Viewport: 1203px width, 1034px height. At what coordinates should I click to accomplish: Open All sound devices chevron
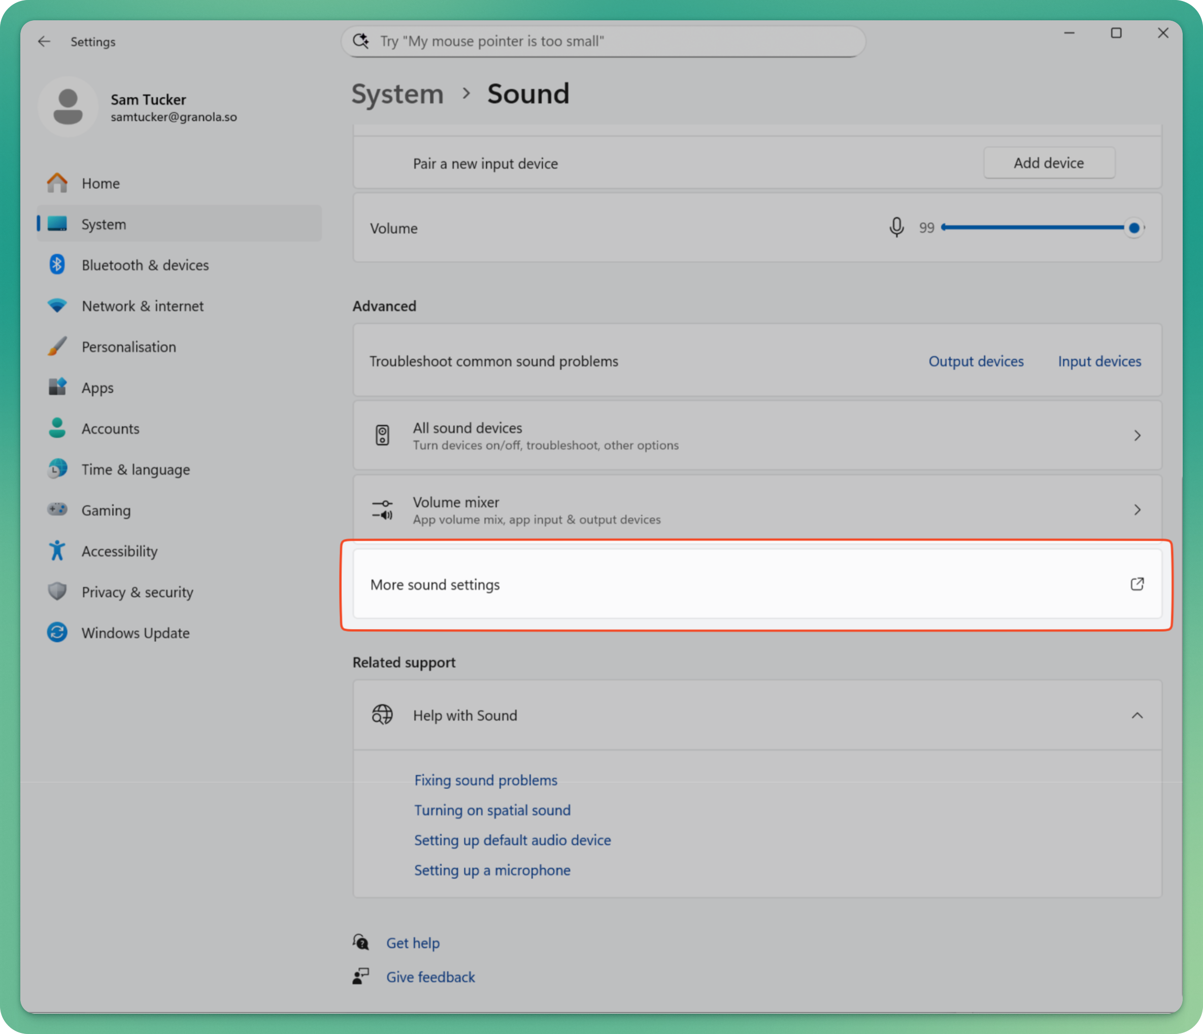point(1137,435)
